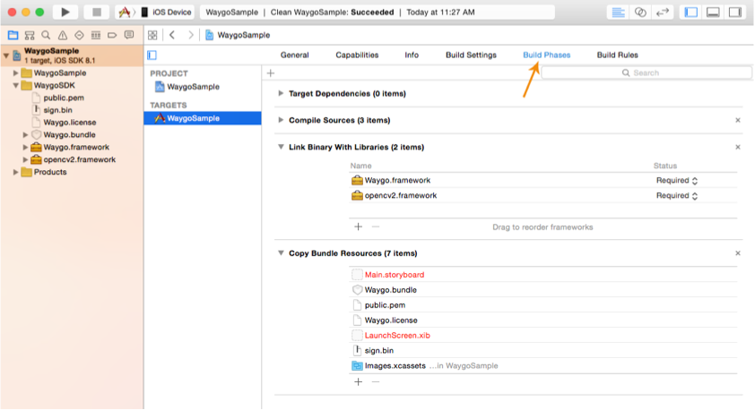Switch to the Standard editor
The width and height of the screenshot is (755, 410).
click(x=618, y=13)
